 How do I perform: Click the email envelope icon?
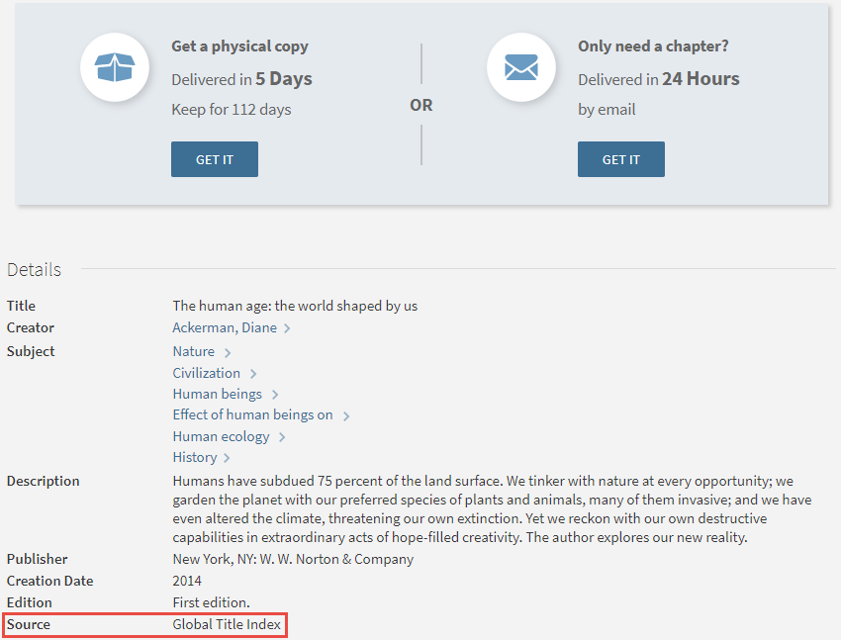(x=520, y=67)
